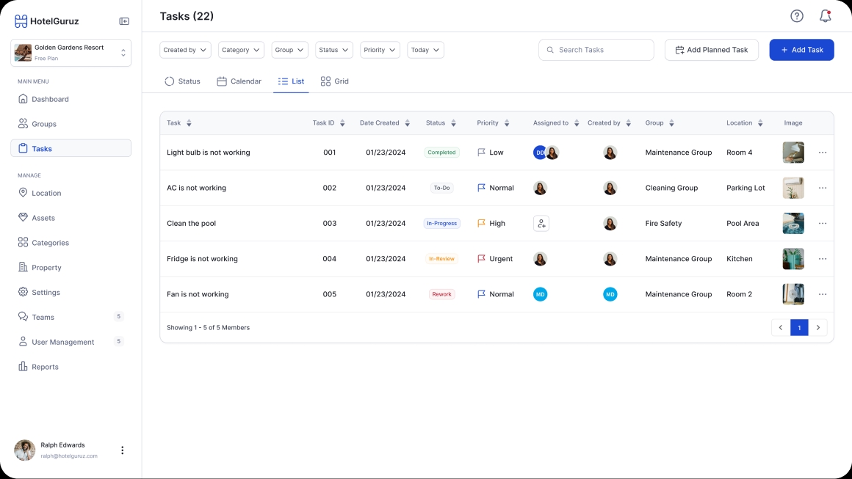The height and width of the screenshot is (479, 852).
Task: Open the more options for Fan is not working
Action: pyautogui.click(x=823, y=294)
